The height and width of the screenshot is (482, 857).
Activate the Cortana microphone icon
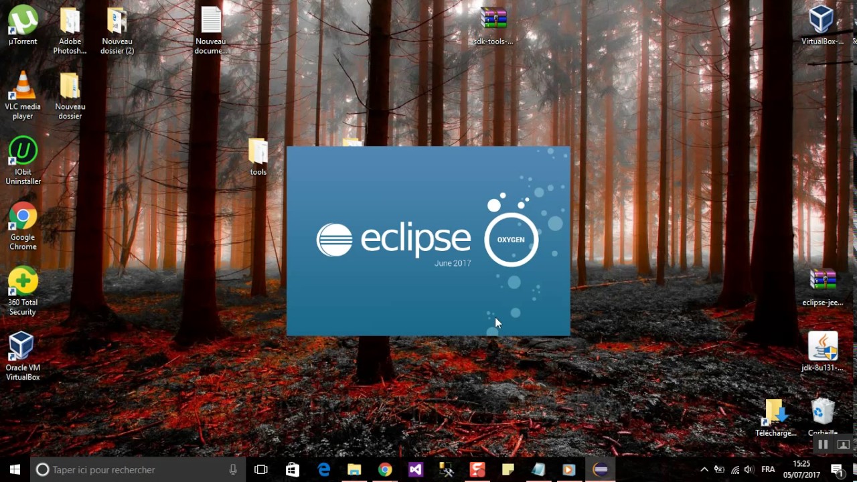(x=233, y=470)
